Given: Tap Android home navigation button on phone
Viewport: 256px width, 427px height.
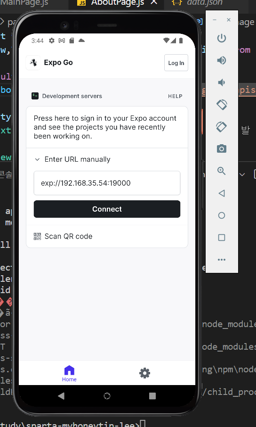Looking at the screenshot, I should point(107,396).
